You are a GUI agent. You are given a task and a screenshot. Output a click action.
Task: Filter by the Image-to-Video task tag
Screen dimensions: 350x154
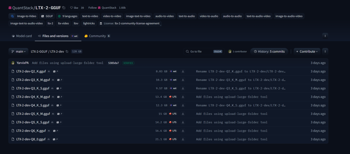pyautogui.click(x=23, y=16)
